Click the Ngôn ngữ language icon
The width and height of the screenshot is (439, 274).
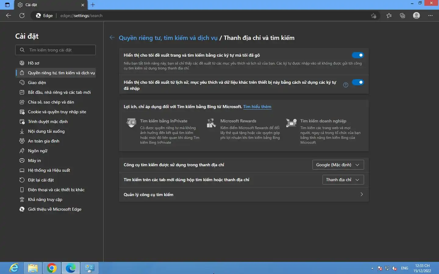click(x=22, y=151)
